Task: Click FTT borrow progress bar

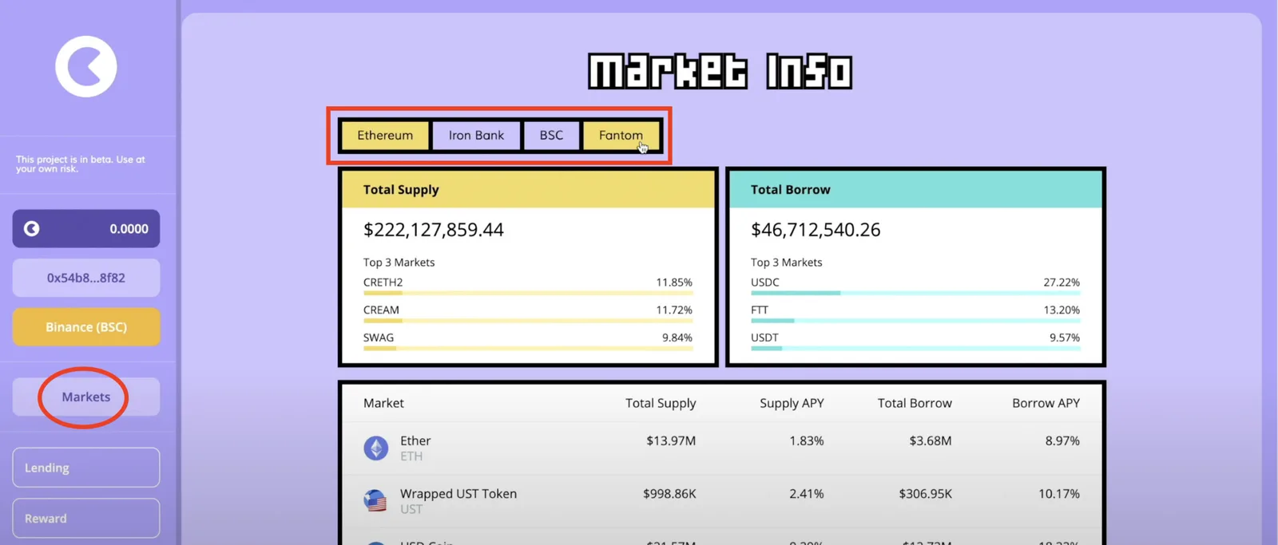Action: tap(915, 321)
